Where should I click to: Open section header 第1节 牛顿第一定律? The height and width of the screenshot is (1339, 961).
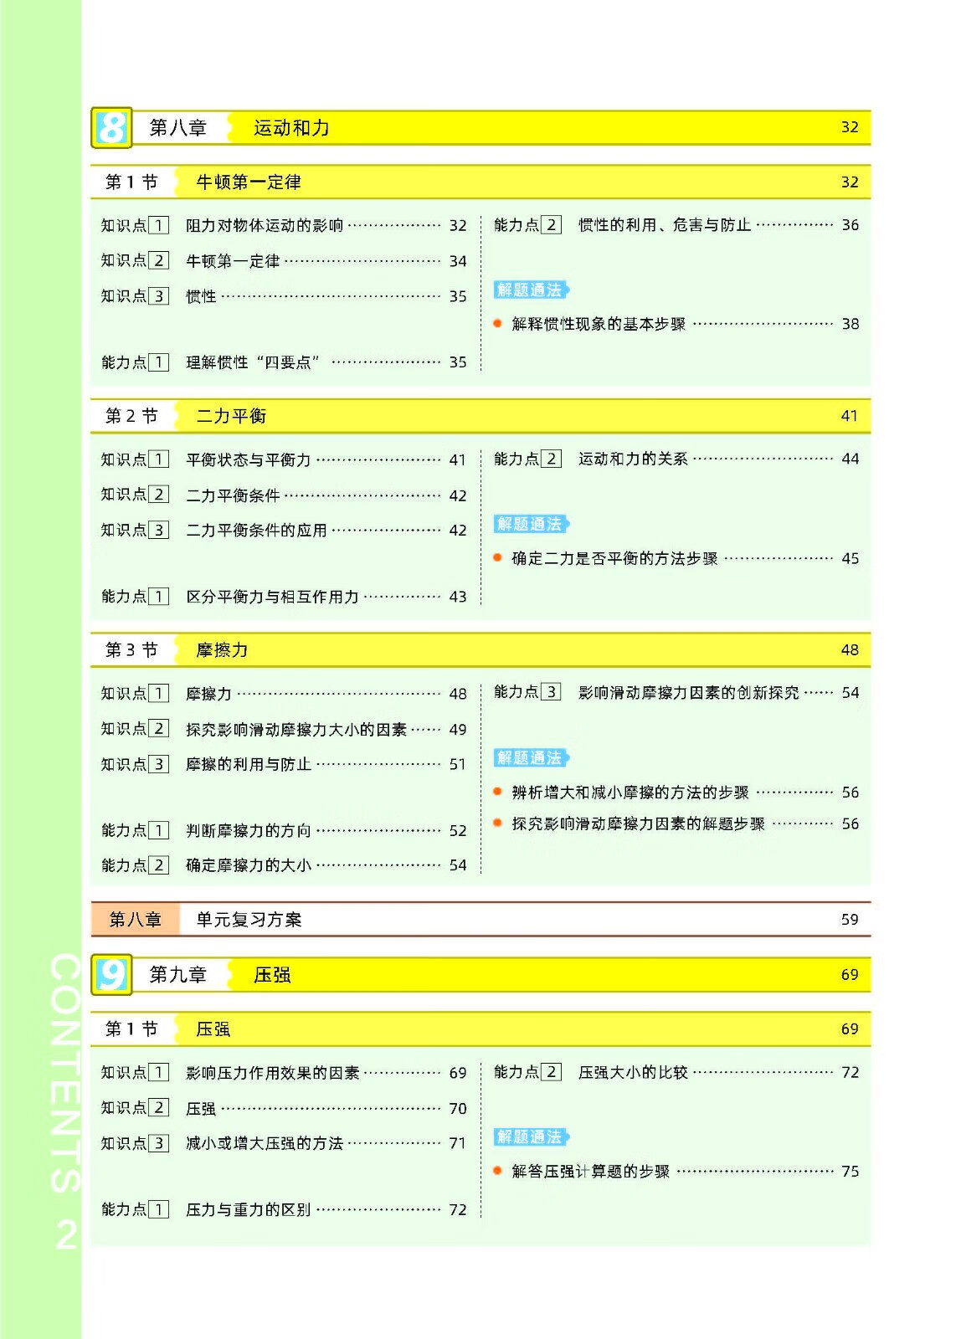(x=480, y=182)
